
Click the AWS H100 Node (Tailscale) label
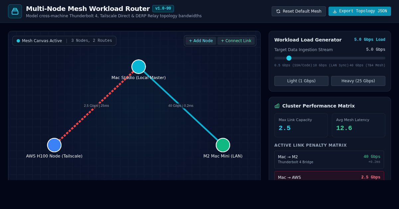click(x=54, y=156)
